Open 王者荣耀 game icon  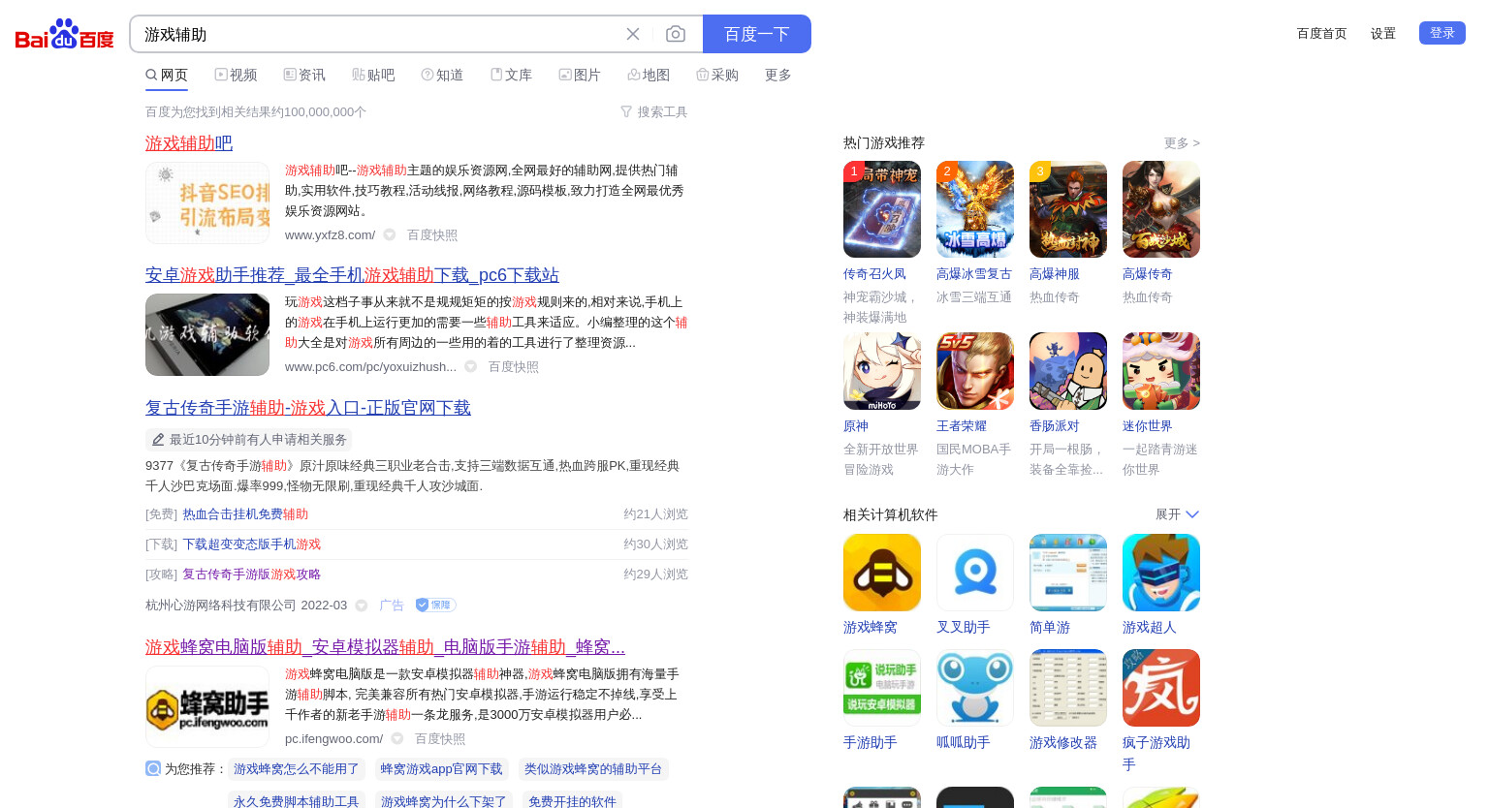[x=975, y=371]
